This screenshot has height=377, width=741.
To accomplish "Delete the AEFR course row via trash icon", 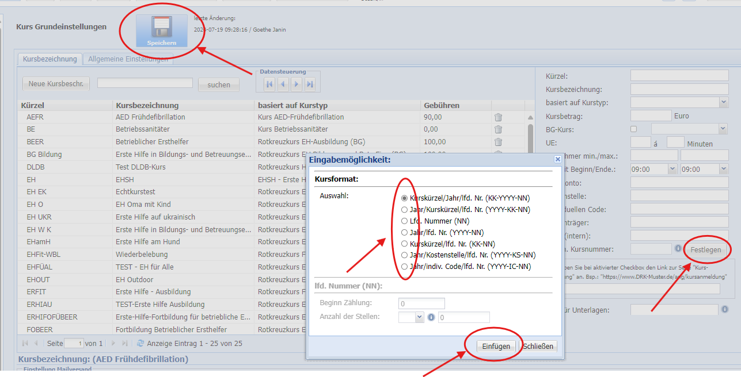I will (499, 117).
